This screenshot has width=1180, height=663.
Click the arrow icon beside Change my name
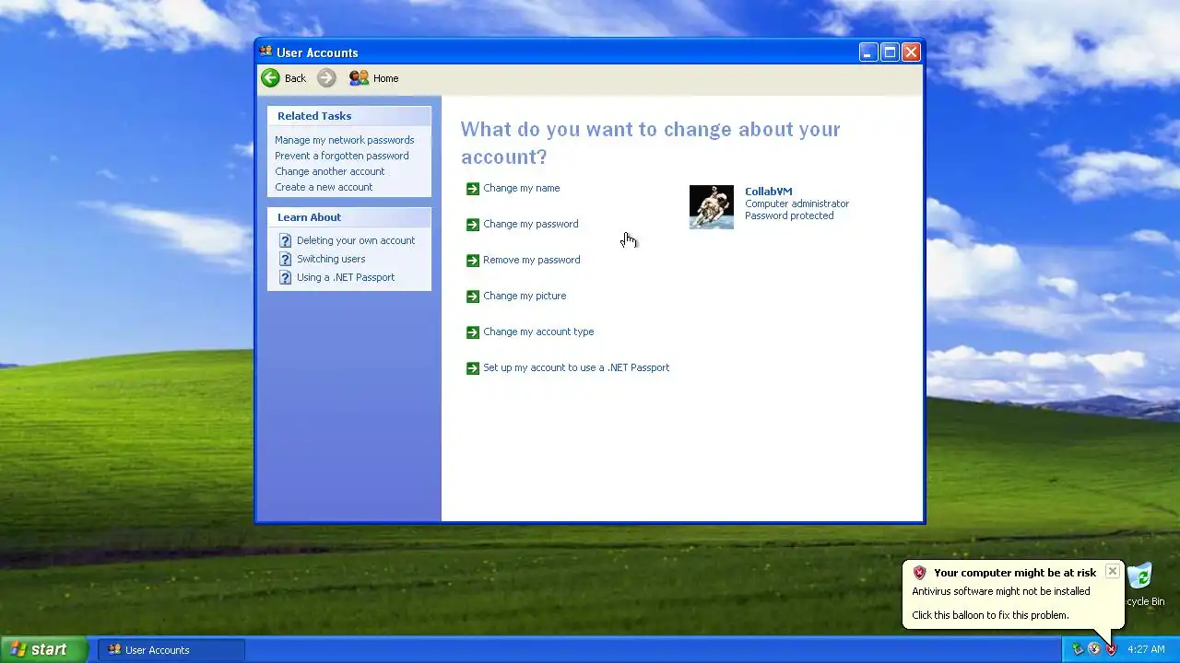click(473, 189)
